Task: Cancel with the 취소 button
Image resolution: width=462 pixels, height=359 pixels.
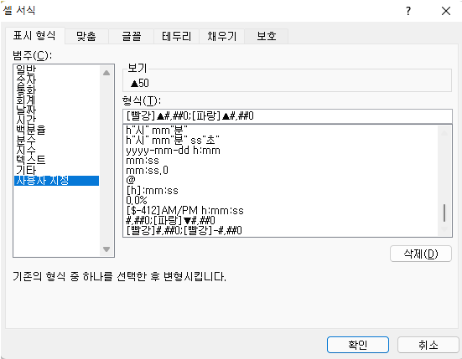Action: point(428,345)
